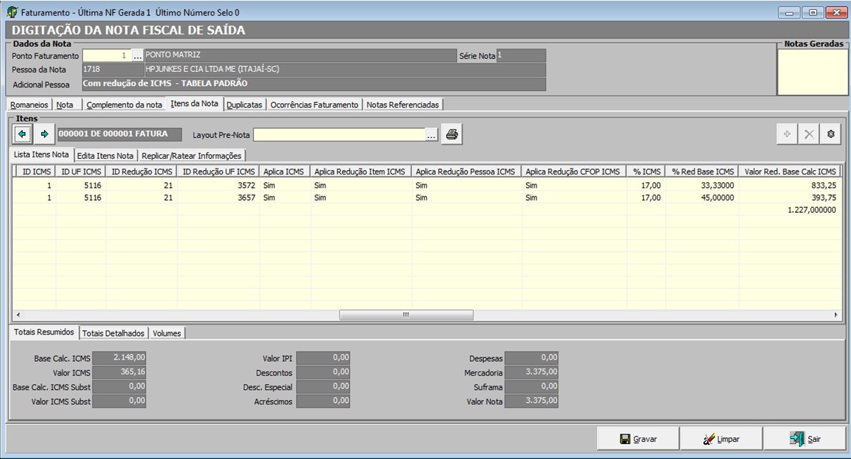Click the delete item X icon

coord(809,134)
